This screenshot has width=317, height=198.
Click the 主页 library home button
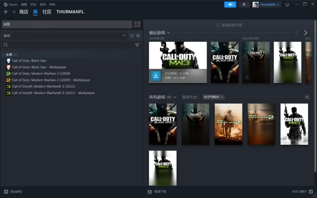(x=67, y=24)
